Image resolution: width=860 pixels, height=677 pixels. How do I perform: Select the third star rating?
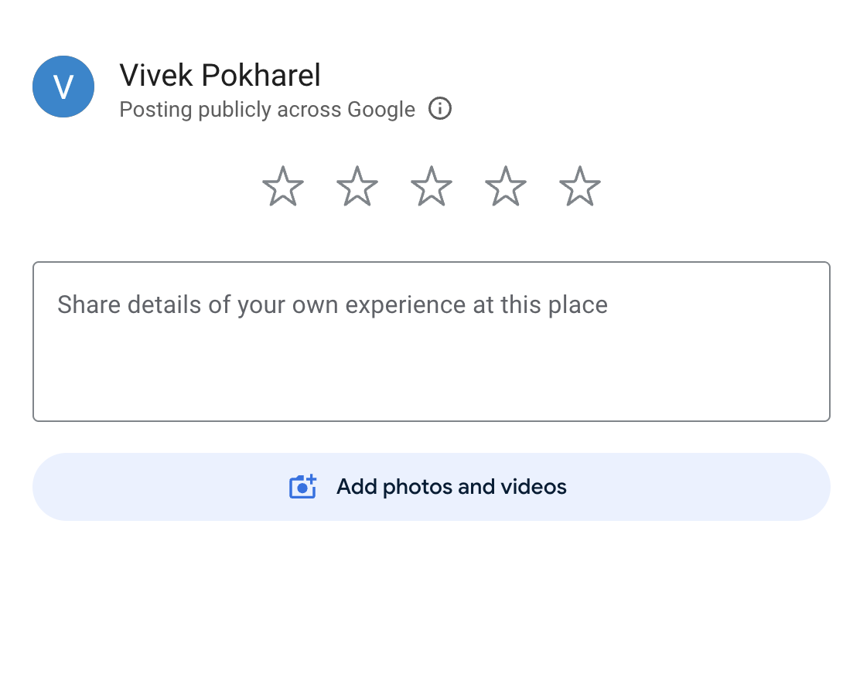[x=432, y=187]
